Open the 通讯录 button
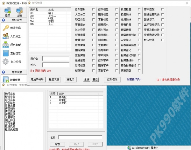 tap(70, 80)
